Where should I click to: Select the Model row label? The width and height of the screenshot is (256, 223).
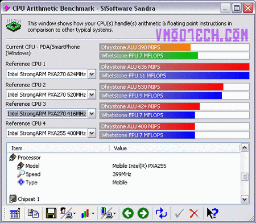coord(32,166)
